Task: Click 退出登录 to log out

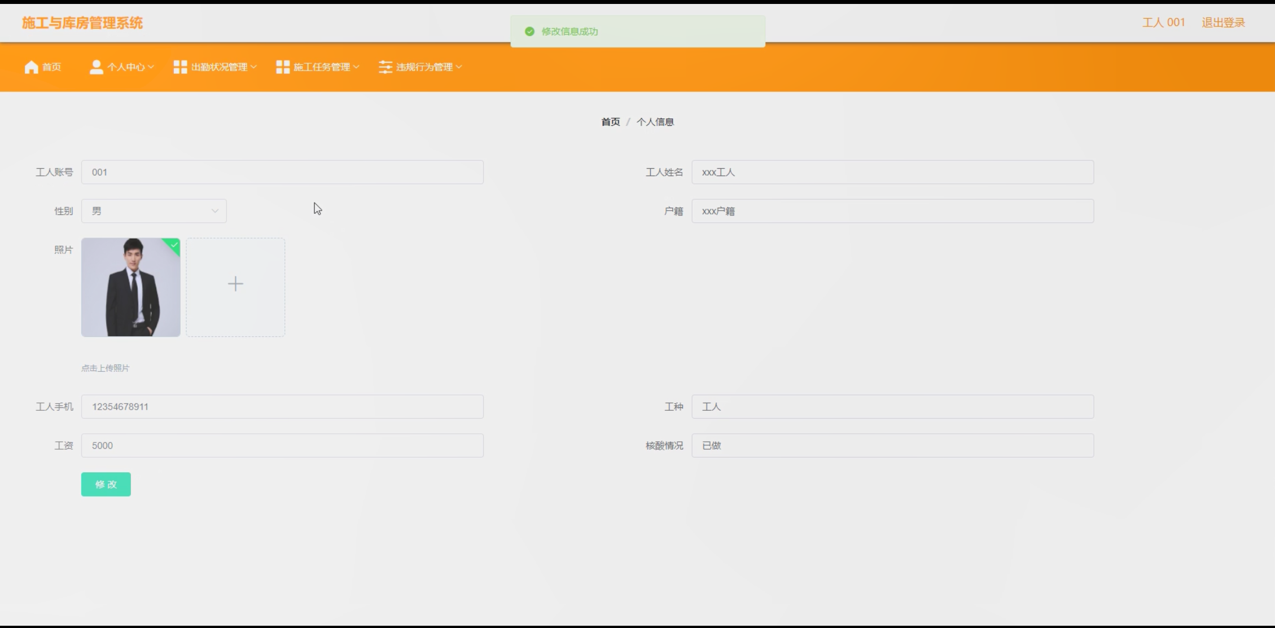Action: [x=1223, y=23]
